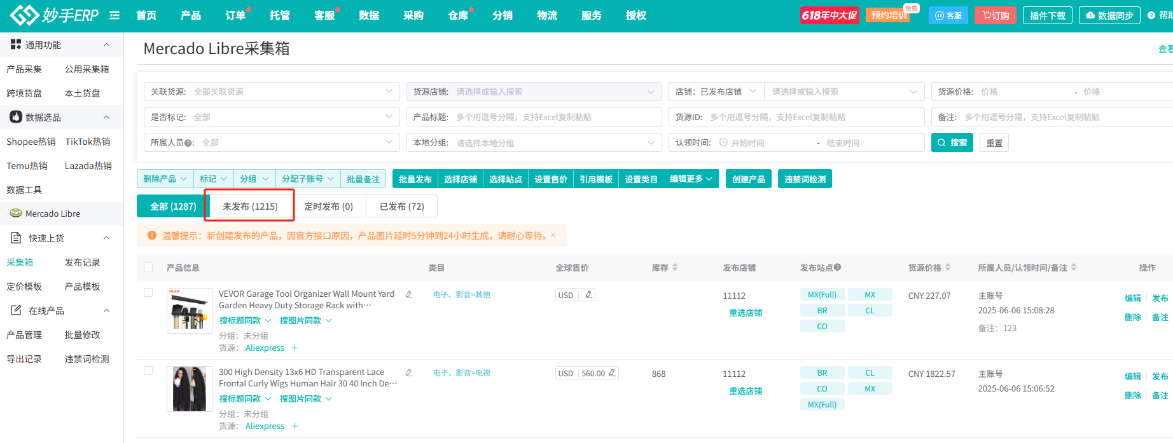The height and width of the screenshot is (443, 1173).
Task: Open the 是否标记 dropdown
Action: click(x=272, y=117)
